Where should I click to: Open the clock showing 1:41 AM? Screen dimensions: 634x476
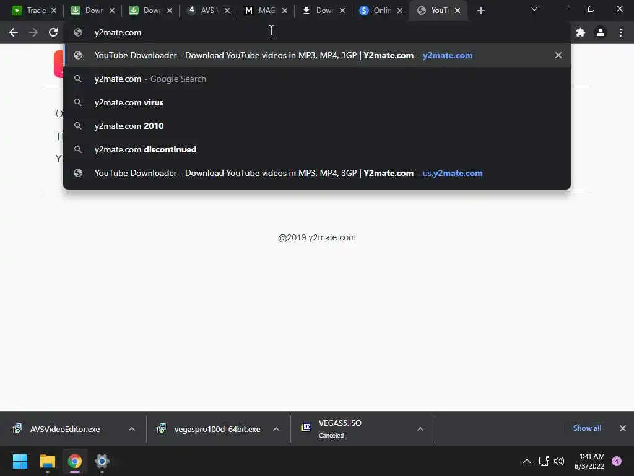click(589, 461)
